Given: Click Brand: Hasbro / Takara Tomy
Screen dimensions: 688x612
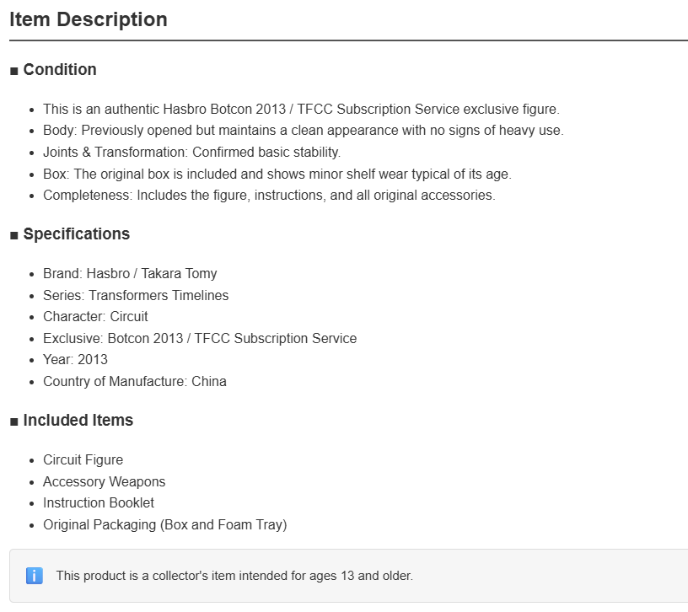Looking at the screenshot, I should pyautogui.click(x=130, y=274).
